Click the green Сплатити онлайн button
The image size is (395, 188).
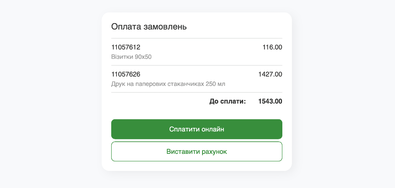[x=196, y=129]
